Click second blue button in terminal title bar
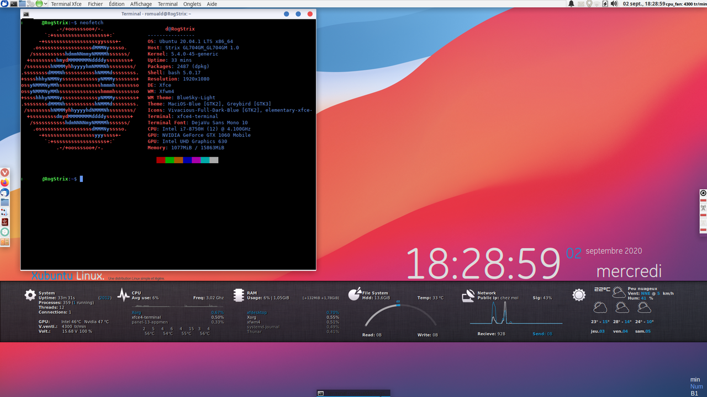The height and width of the screenshot is (397, 707). pyautogui.click(x=298, y=14)
